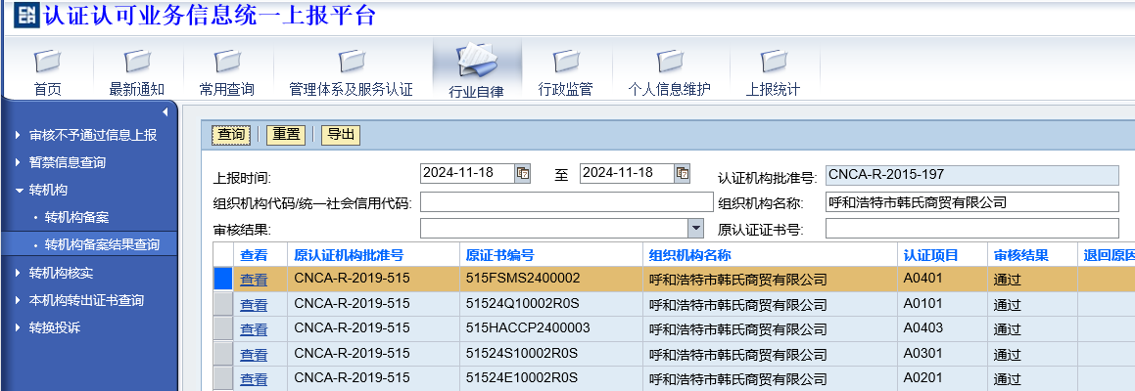1135x391 pixels.
Task: Open the 上报统计 folder icon
Action: [x=774, y=61]
